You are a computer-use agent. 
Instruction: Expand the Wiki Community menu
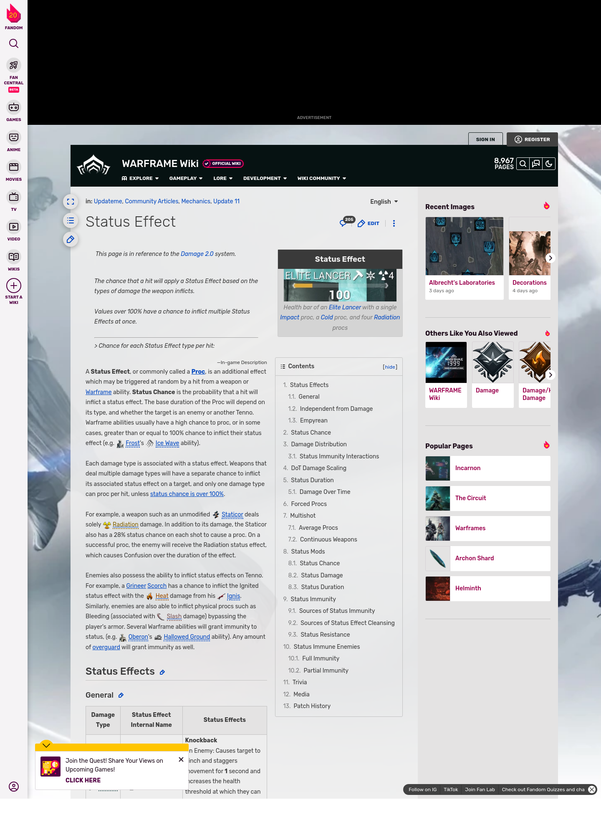pos(322,178)
